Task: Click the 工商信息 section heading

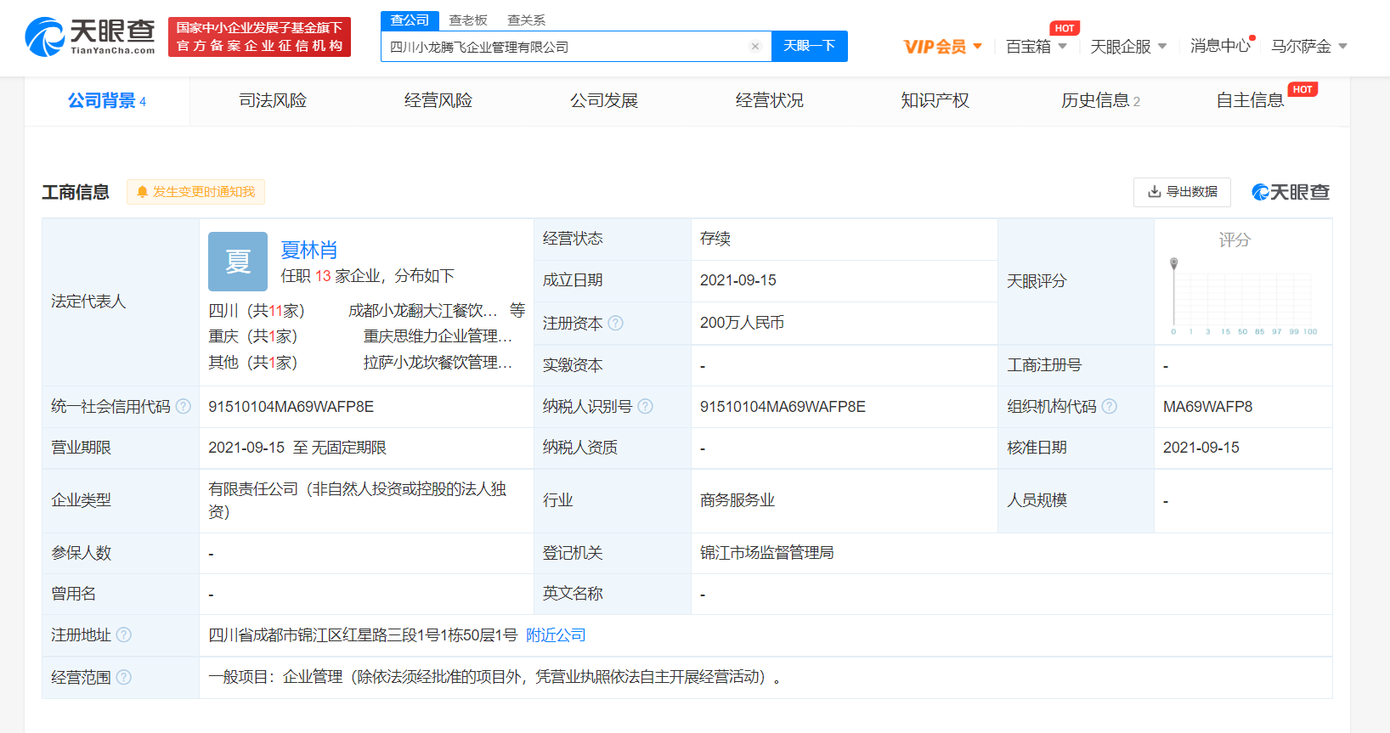Action: [76, 192]
